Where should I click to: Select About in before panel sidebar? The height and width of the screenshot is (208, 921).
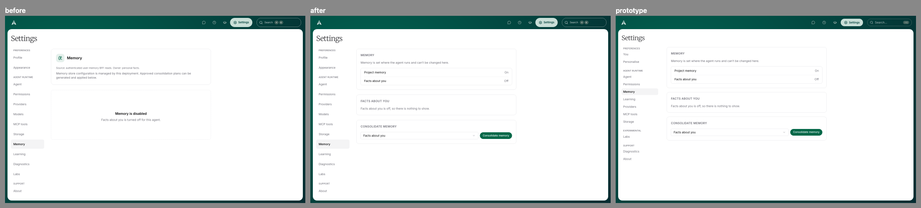(28, 191)
